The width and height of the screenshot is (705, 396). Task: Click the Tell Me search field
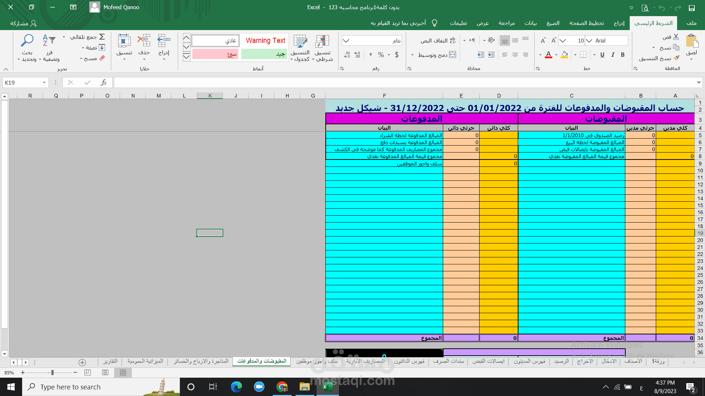(398, 23)
